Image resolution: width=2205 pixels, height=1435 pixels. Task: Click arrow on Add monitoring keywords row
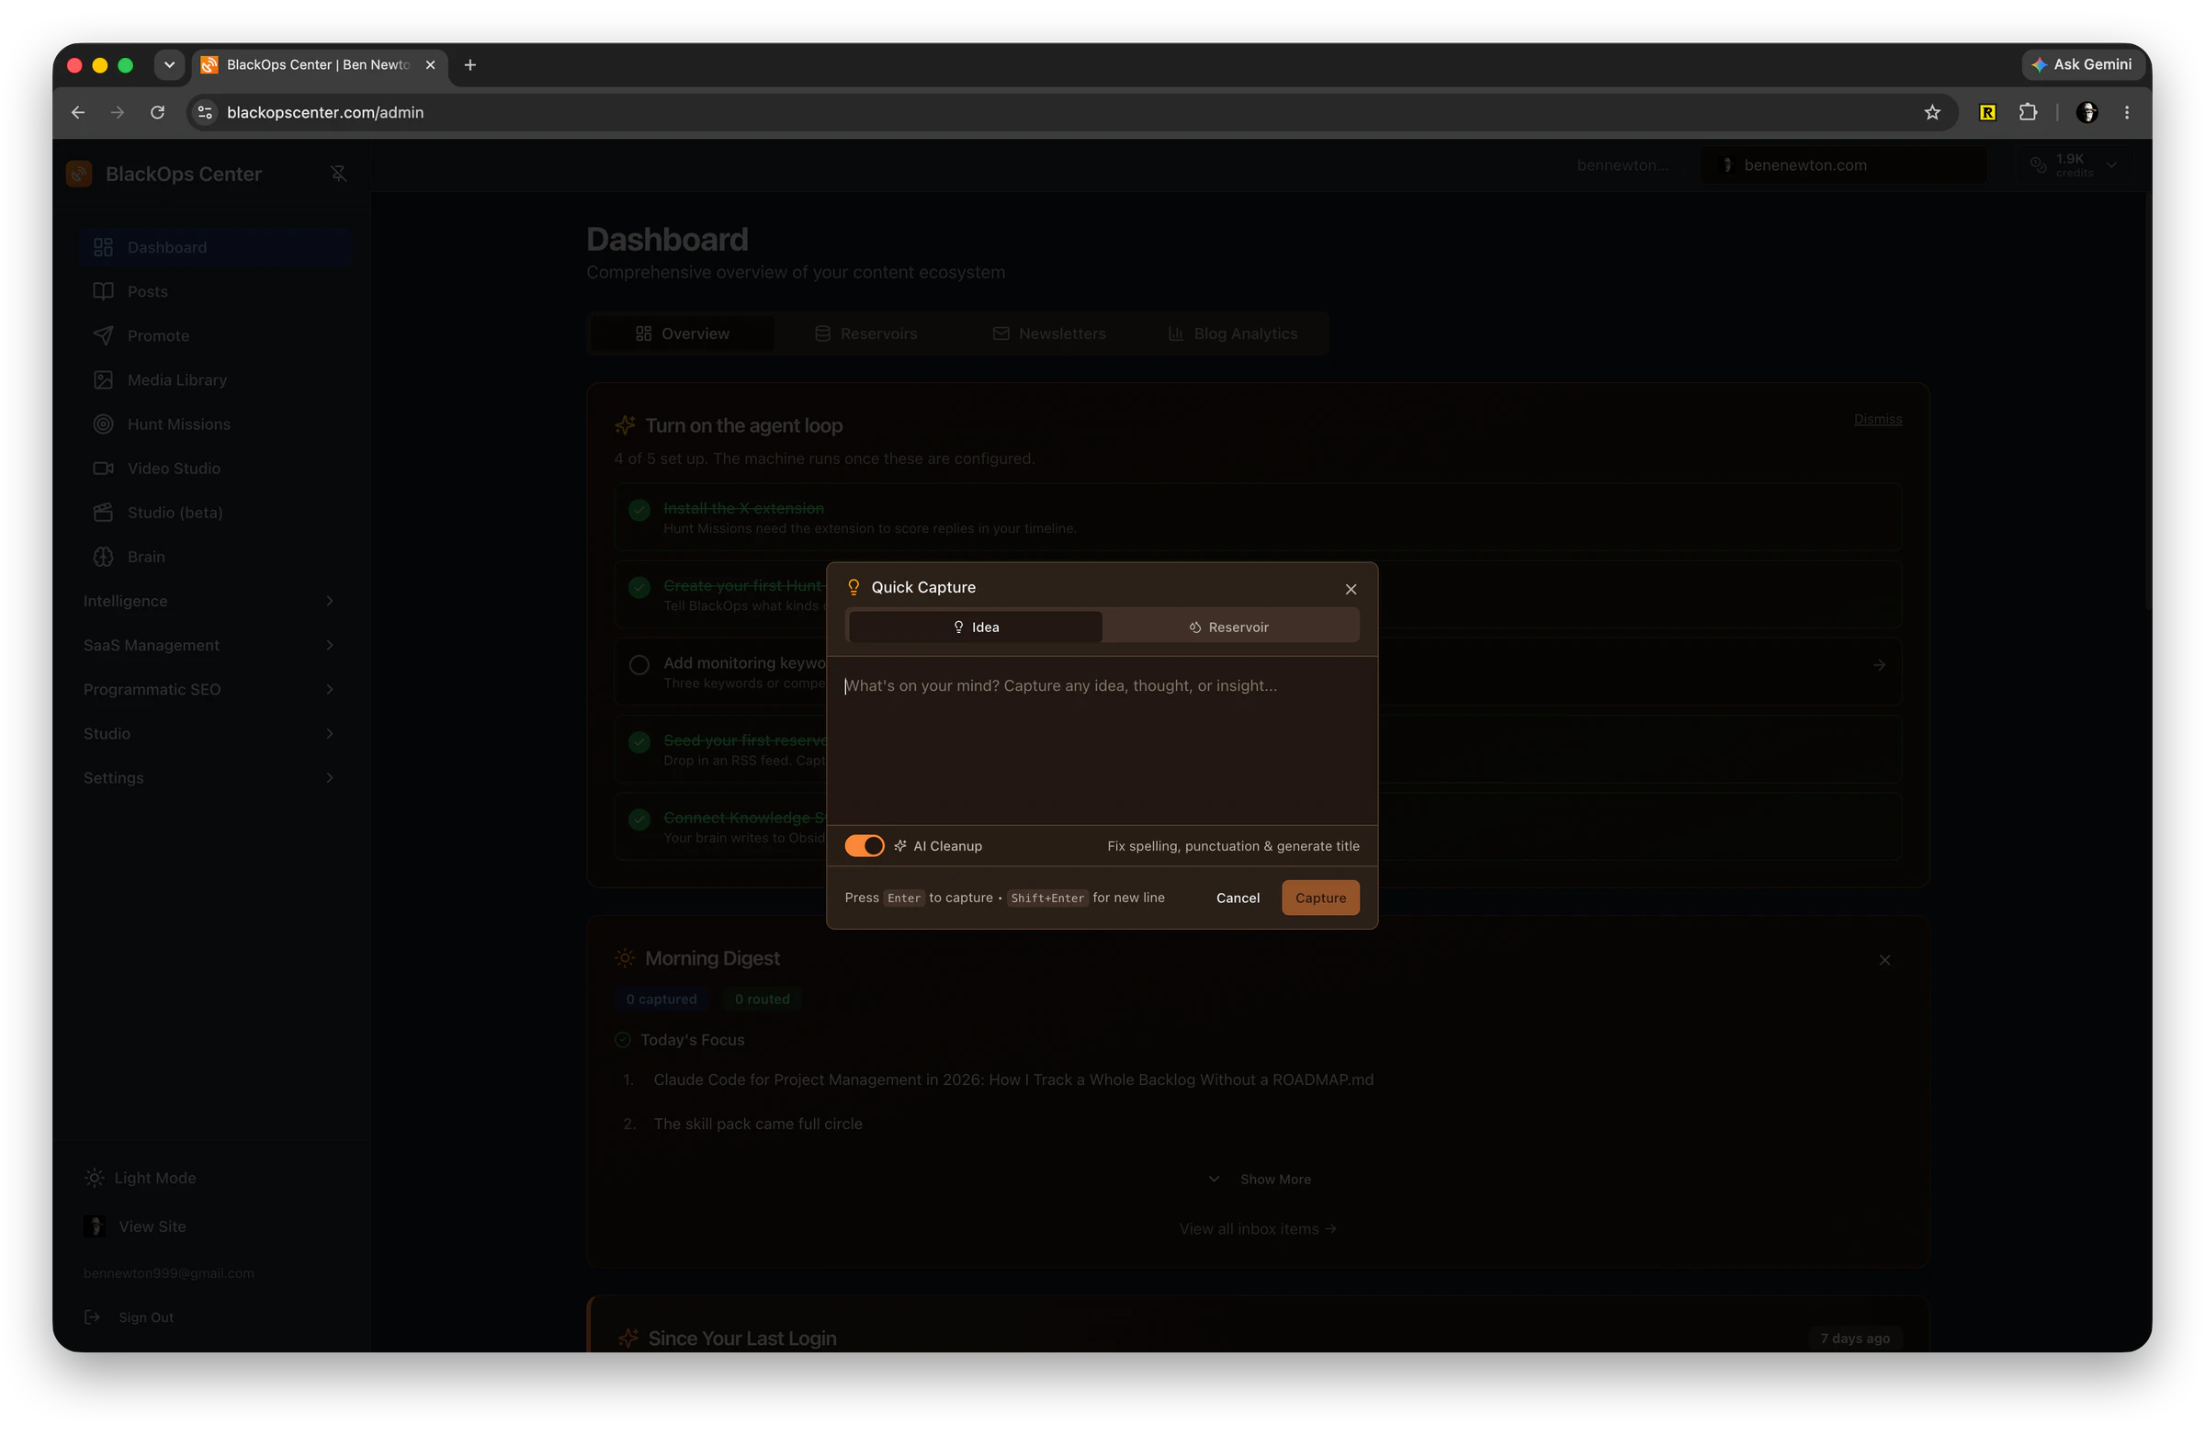(x=1879, y=665)
